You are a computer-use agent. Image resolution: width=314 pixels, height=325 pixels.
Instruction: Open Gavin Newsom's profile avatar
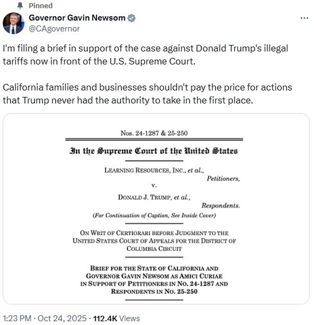[x=13, y=23]
